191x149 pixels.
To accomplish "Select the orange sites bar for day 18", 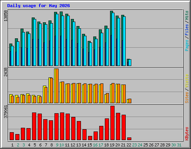I will tap(107, 98).
